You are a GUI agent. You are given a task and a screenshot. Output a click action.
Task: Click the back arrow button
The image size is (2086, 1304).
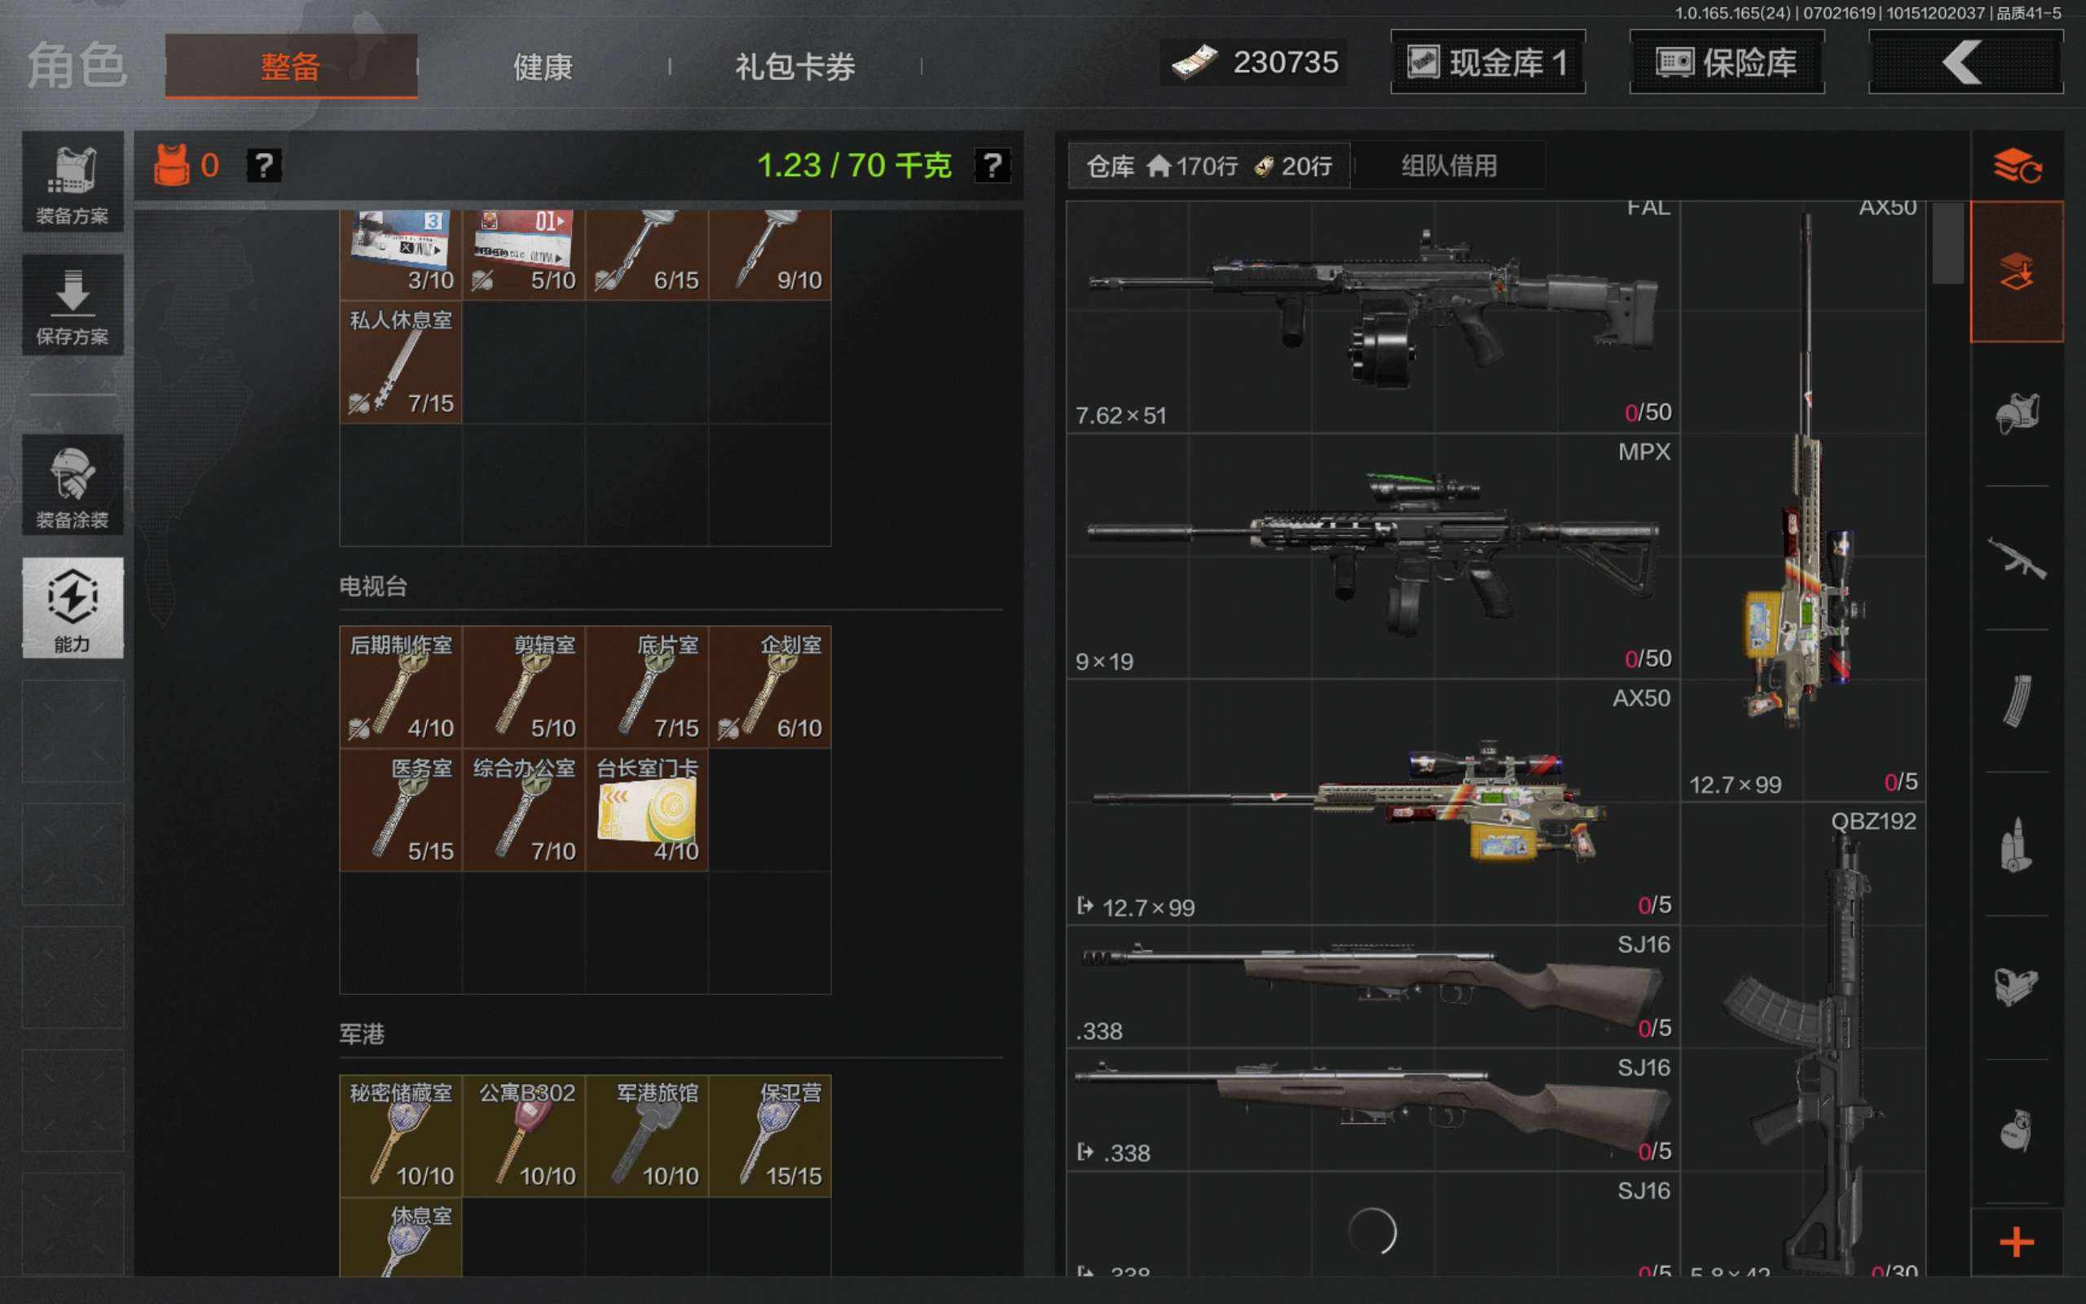1965,62
